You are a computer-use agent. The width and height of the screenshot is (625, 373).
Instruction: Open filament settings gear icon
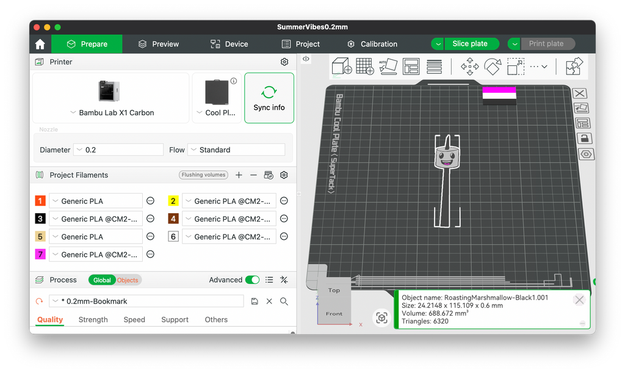point(284,175)
